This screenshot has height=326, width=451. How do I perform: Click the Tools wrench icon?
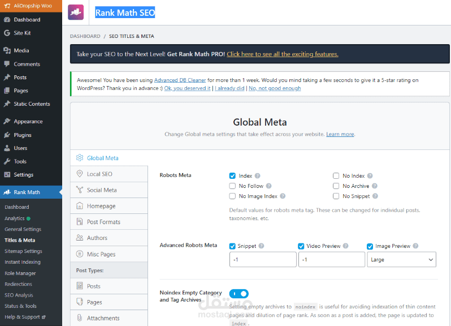(7, 161)
